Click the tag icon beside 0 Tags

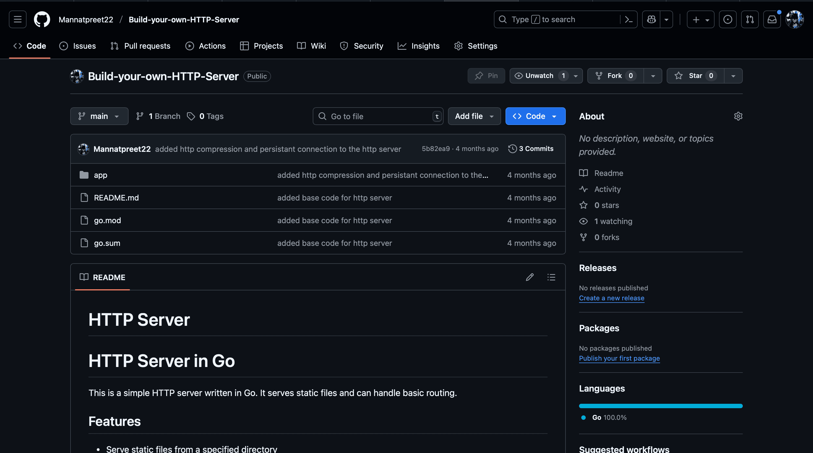pos(191,116)
